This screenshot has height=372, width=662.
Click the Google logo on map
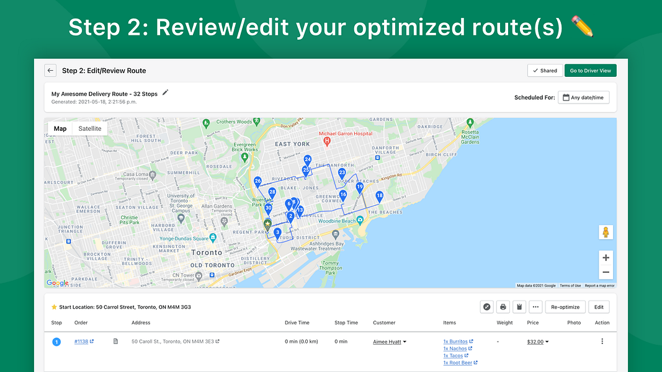(58, 283)
